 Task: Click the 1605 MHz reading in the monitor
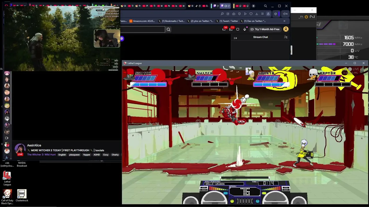click(349, 38)
